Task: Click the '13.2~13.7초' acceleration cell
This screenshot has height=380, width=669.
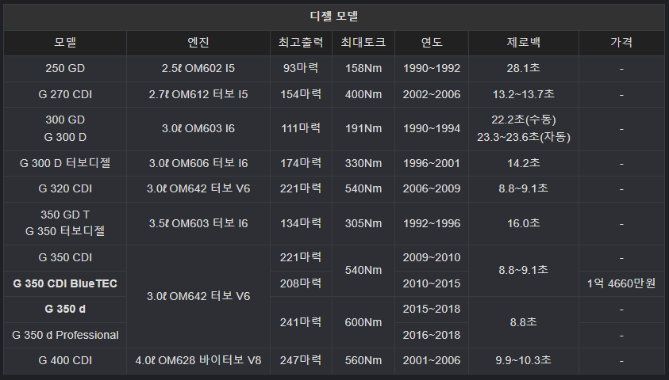Action: 524,94
